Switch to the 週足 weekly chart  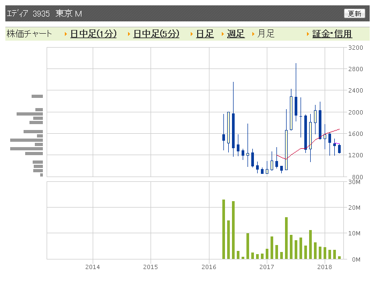pos(236,34)
